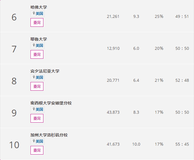Click the location pin icon under 耶鲁大学

(34, 45)
